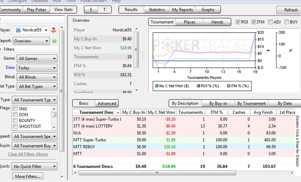Open the Player dropdown Nordcat55
301x182 pixels.
(x=31, y=30)
